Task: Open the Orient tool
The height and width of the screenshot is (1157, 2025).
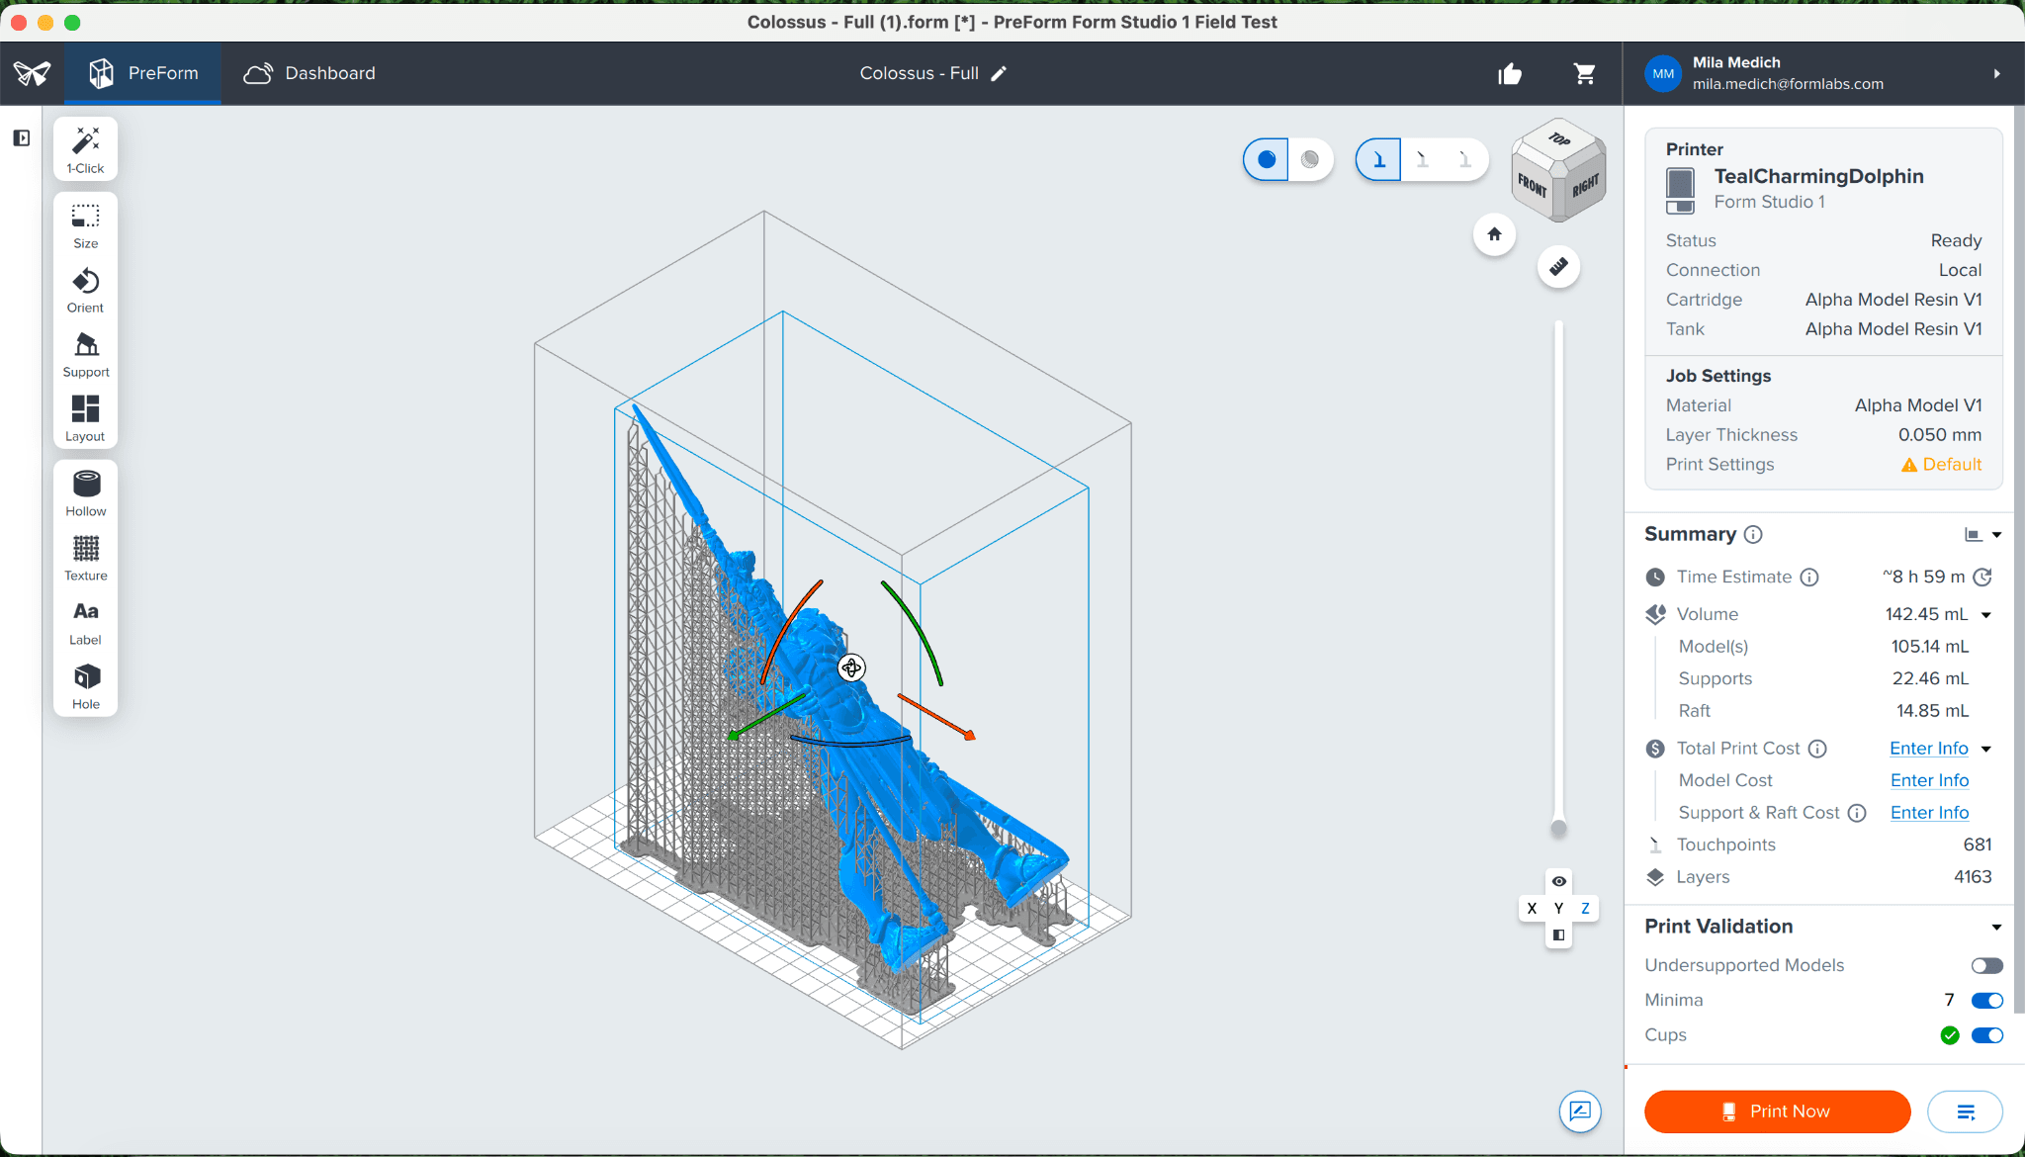Action: [86, 291]
